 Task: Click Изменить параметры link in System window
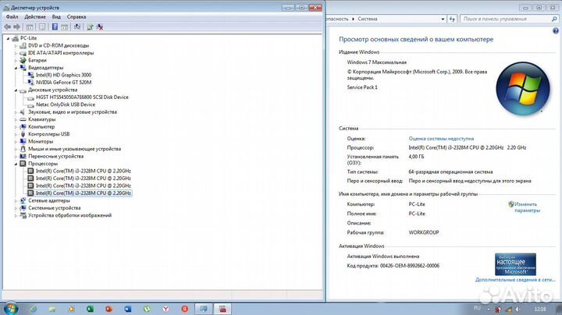527,207
